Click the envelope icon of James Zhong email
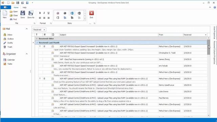 (x=53, y=59)
